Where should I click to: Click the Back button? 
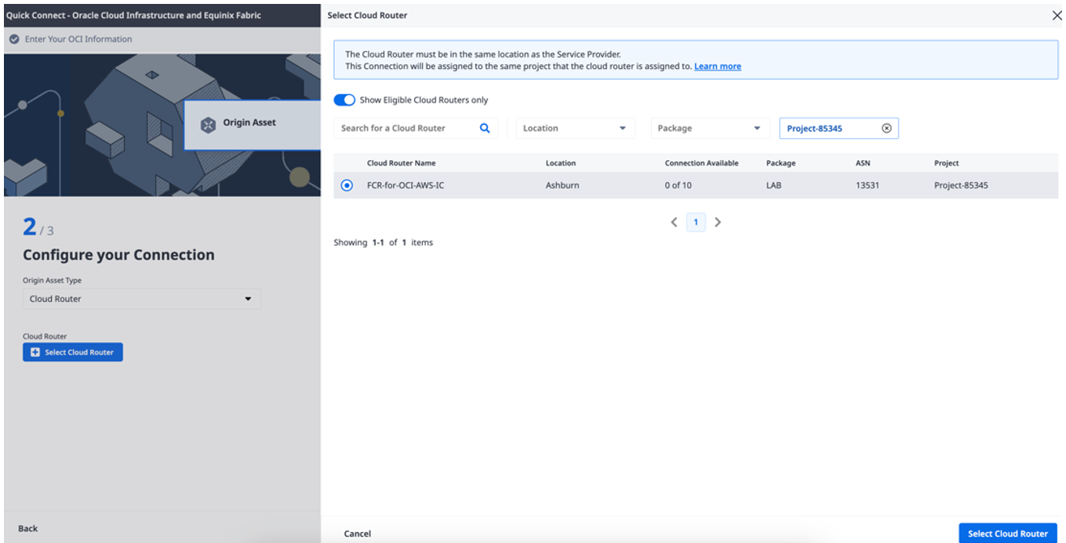[x=28, y=529]
